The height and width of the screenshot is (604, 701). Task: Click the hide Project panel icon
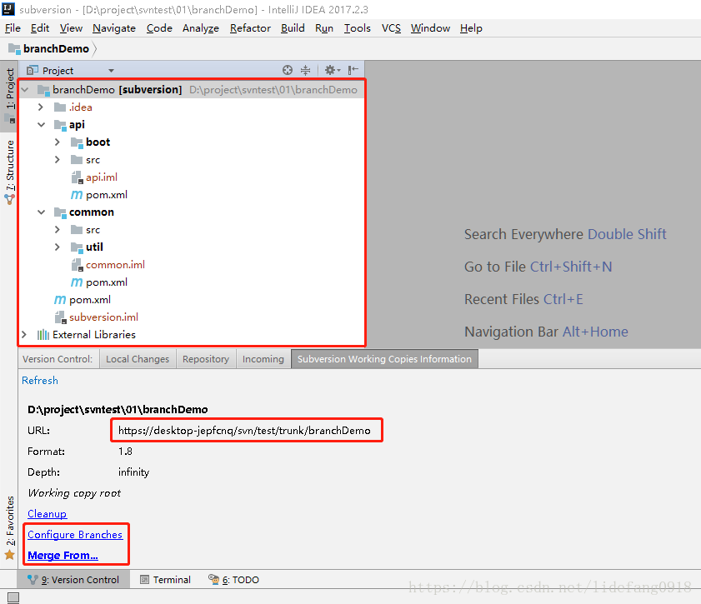[x=353, y=70]
